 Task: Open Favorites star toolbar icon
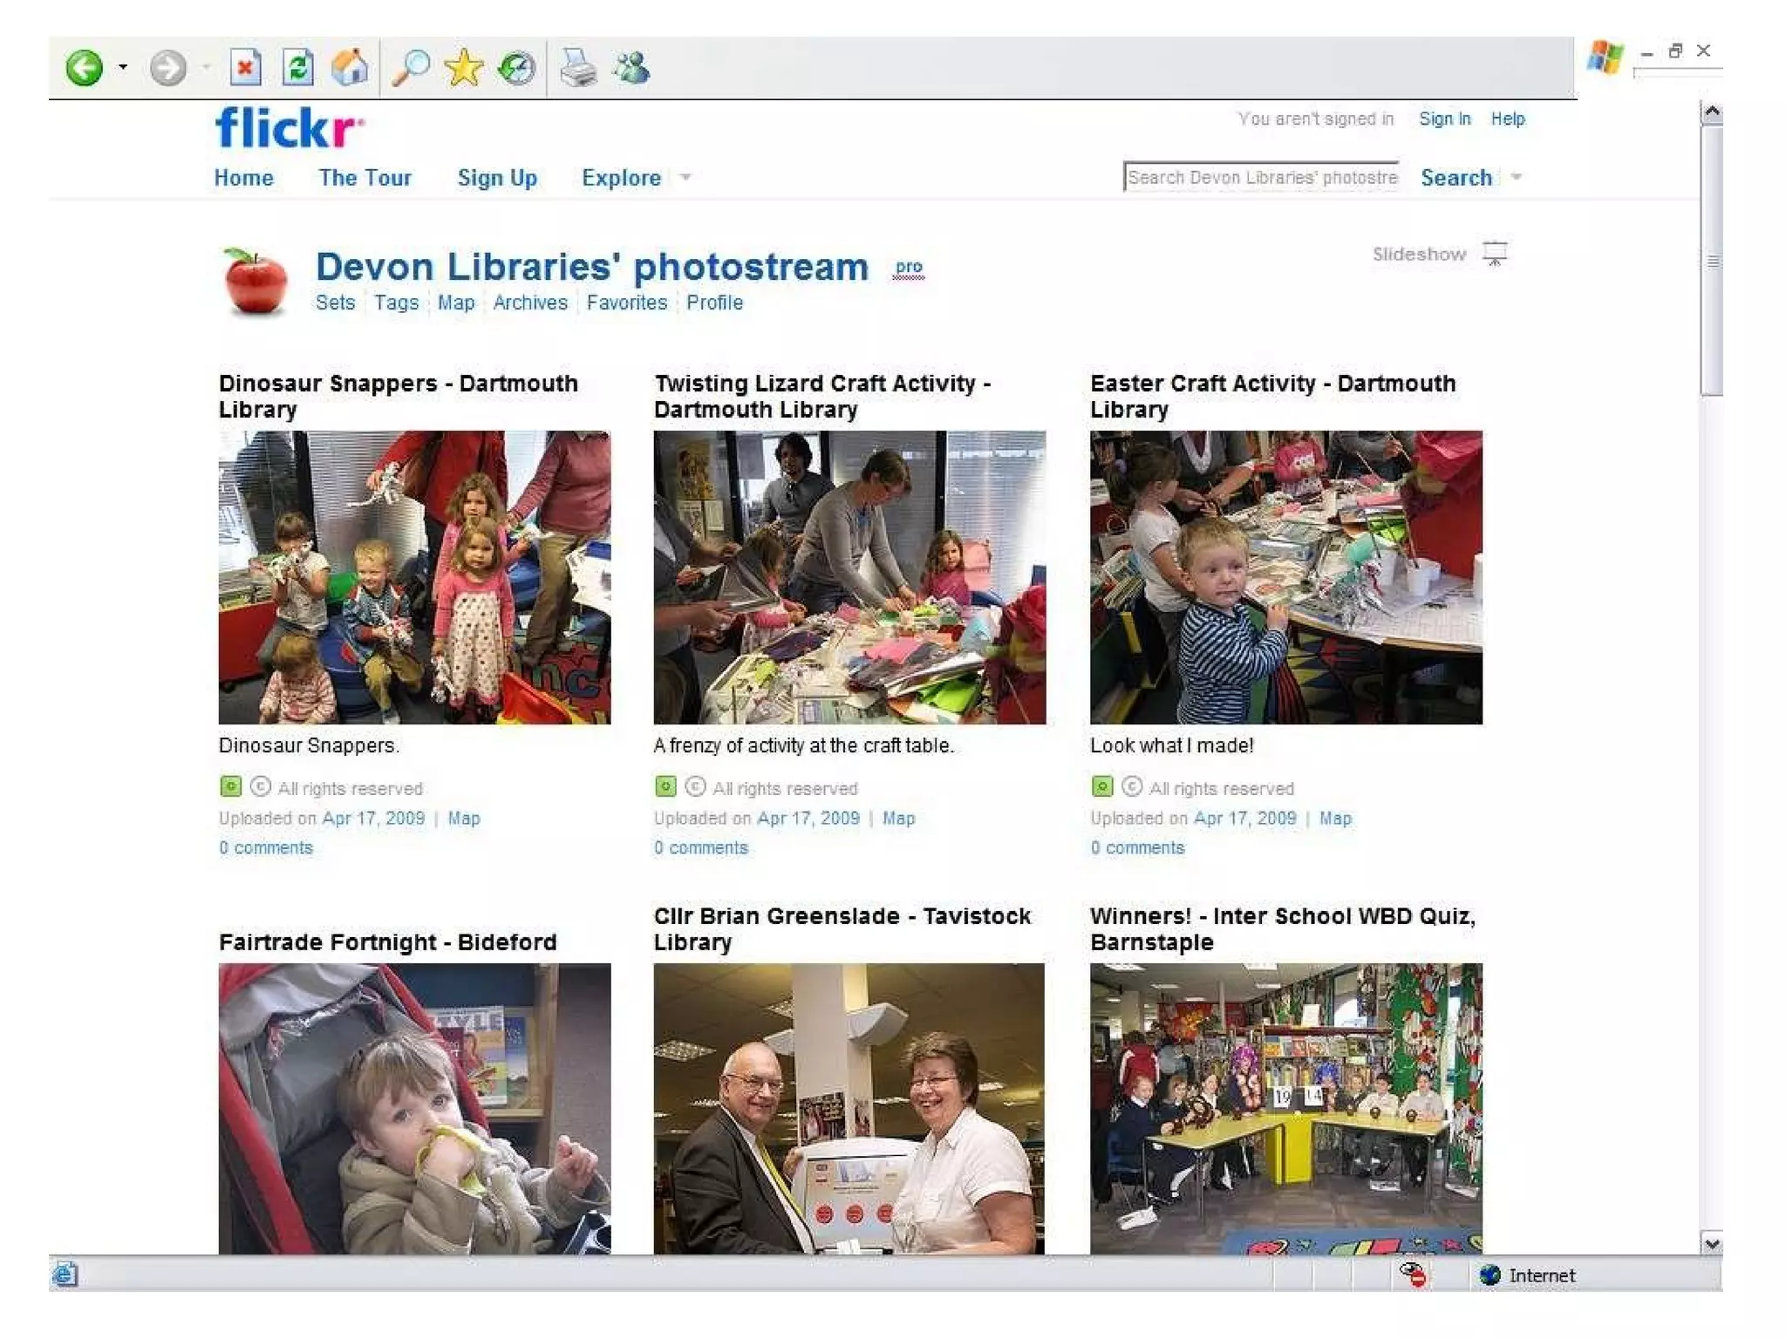pyautogui.click(x=463, y=68)
